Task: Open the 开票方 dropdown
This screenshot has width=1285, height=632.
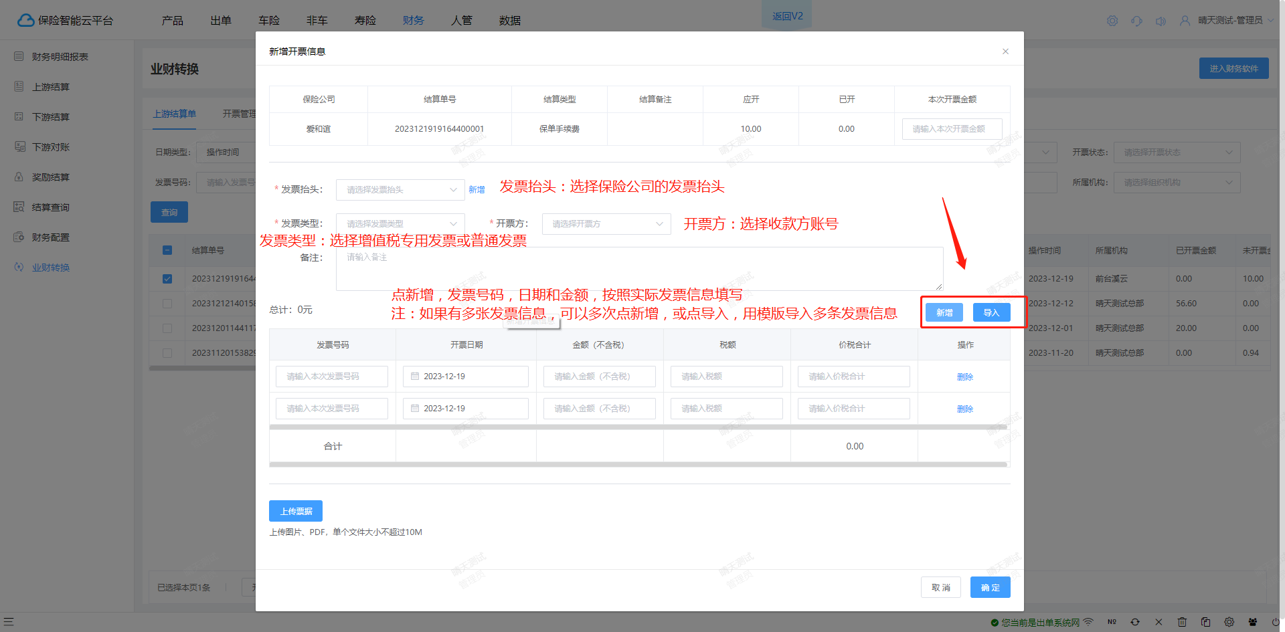Action: (x=606, y=224)
